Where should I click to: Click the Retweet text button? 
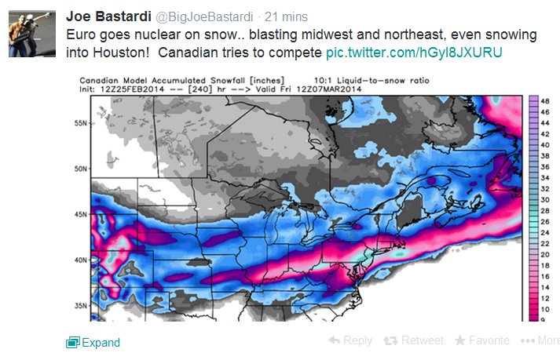422,340
